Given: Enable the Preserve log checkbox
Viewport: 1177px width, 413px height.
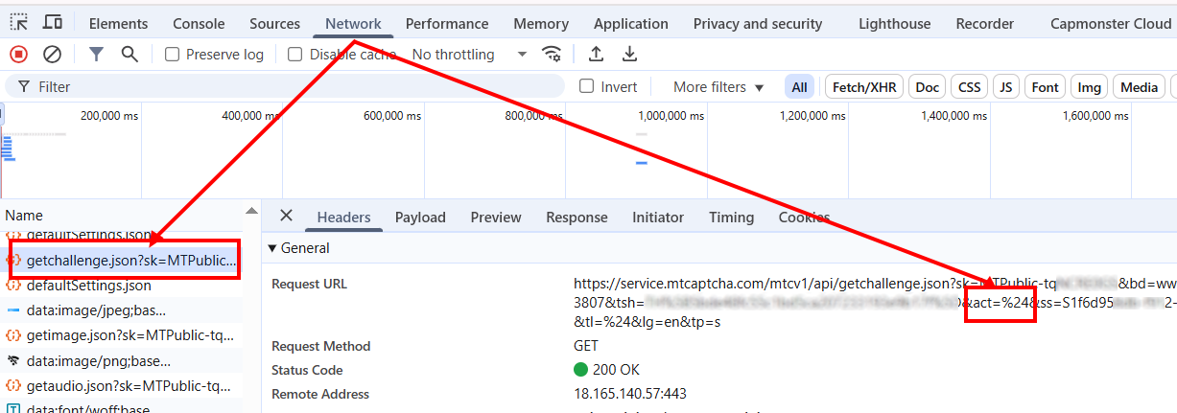Looking at the screenshot, I should [x=173, y=55].
